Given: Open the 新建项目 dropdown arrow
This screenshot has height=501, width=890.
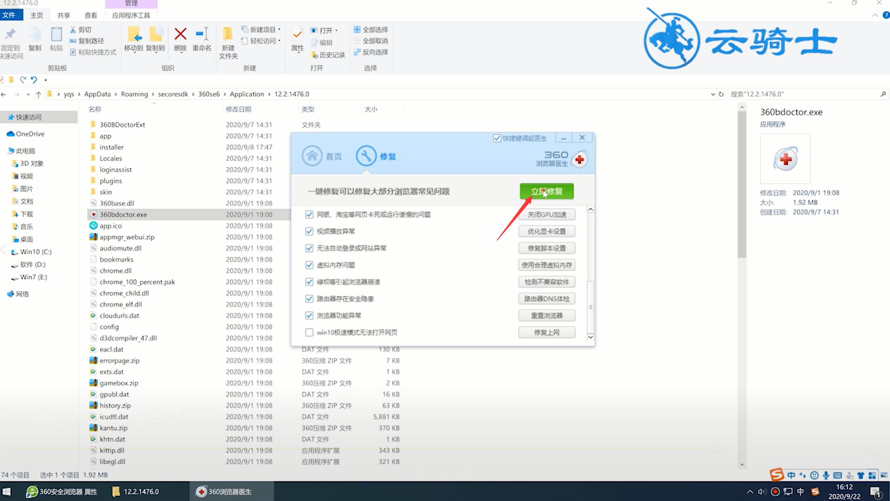Looking at the screenshot, I should point(279,29).
